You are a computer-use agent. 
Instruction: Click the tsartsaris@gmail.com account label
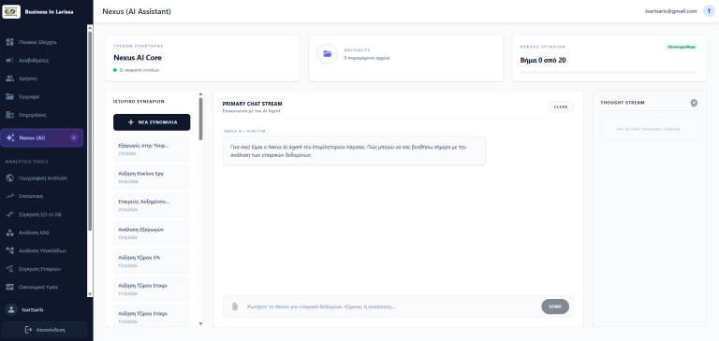[671, 11]
